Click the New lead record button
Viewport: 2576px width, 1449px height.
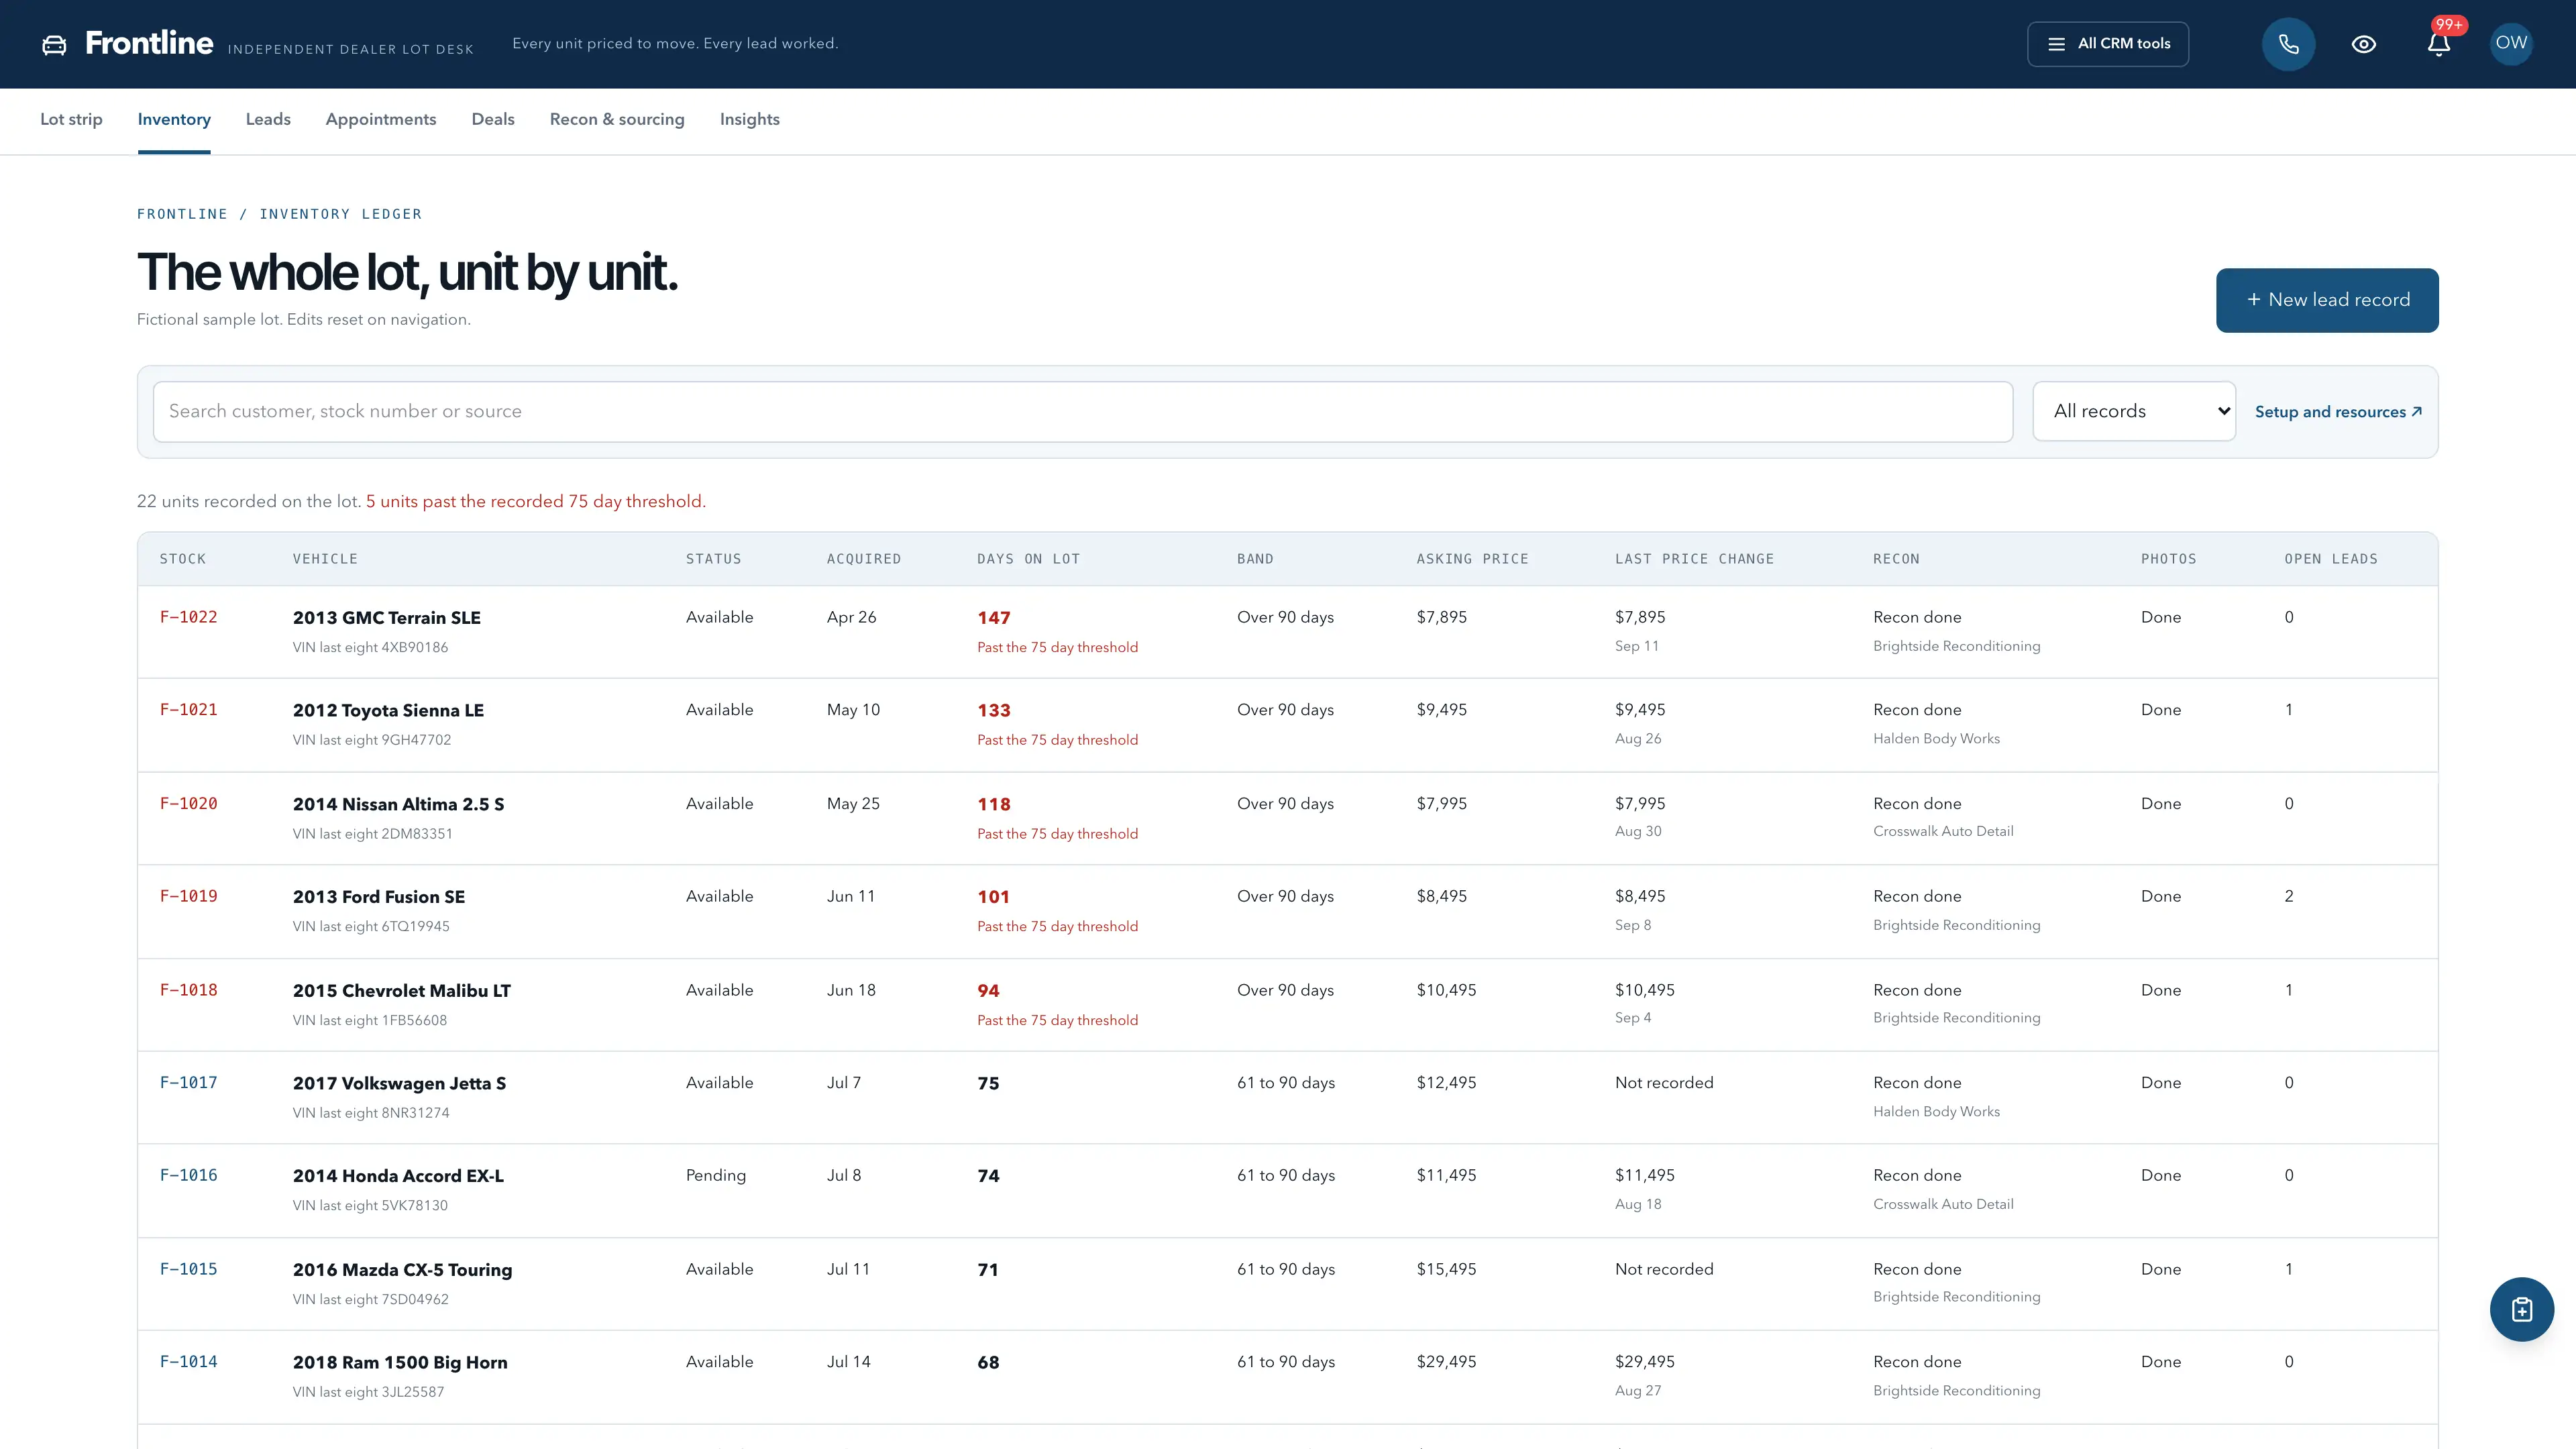[2327, 300]
